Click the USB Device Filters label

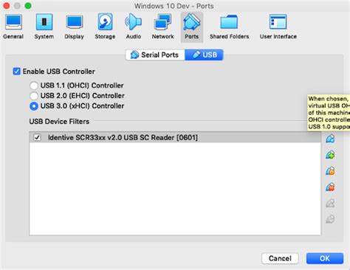[59, 122]
